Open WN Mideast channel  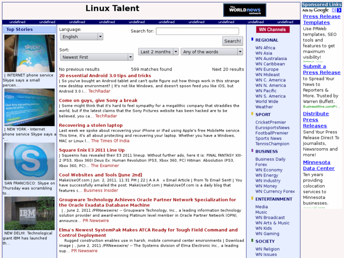point(267,75)
